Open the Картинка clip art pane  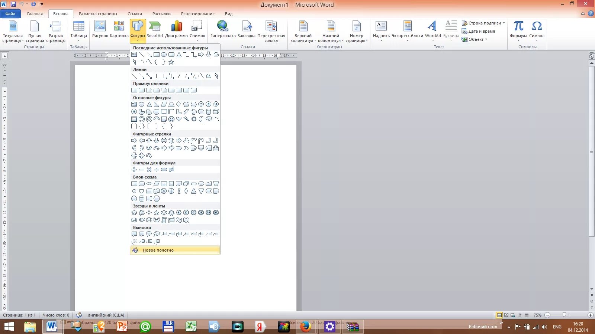[x=119, y=30]
